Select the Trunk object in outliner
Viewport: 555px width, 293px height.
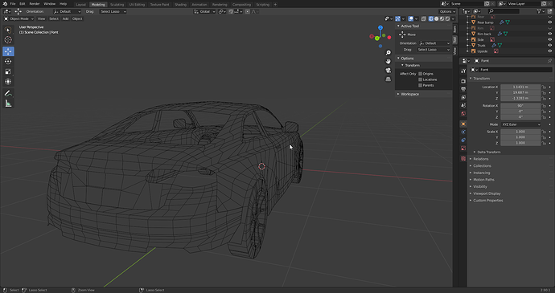click(x=481, y=46)
